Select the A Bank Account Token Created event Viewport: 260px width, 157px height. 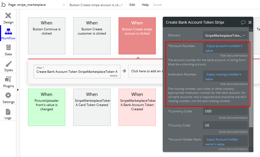click(137, 107)
